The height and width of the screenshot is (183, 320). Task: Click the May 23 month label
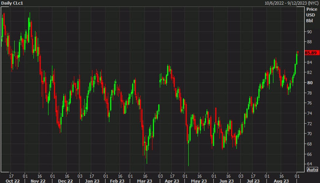199,181
